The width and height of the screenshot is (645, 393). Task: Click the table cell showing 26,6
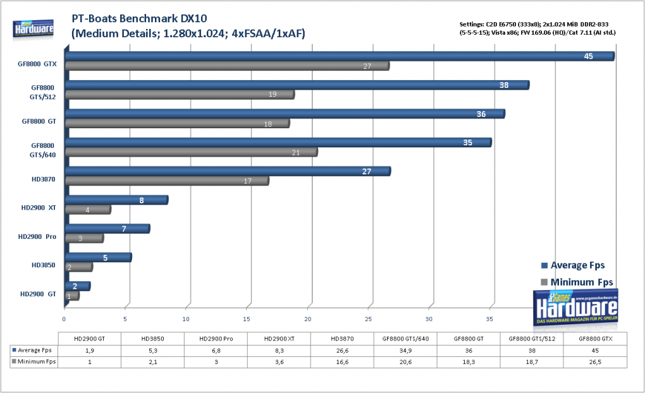[x=342, y=351]
